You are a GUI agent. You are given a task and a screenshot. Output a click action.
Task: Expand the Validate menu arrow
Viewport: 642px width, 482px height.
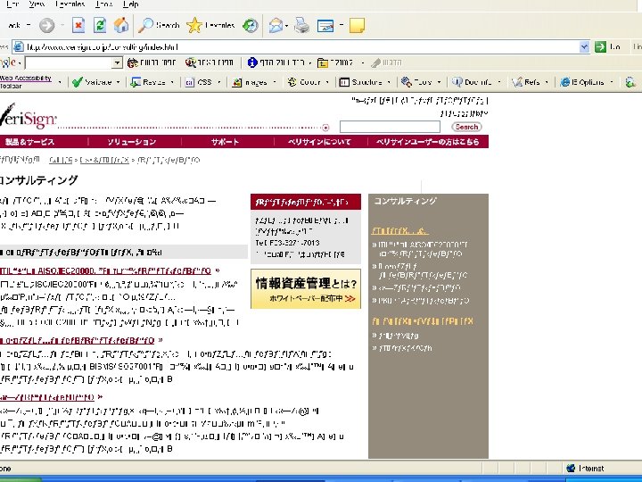pyautogui.click(x=118, y=82)
